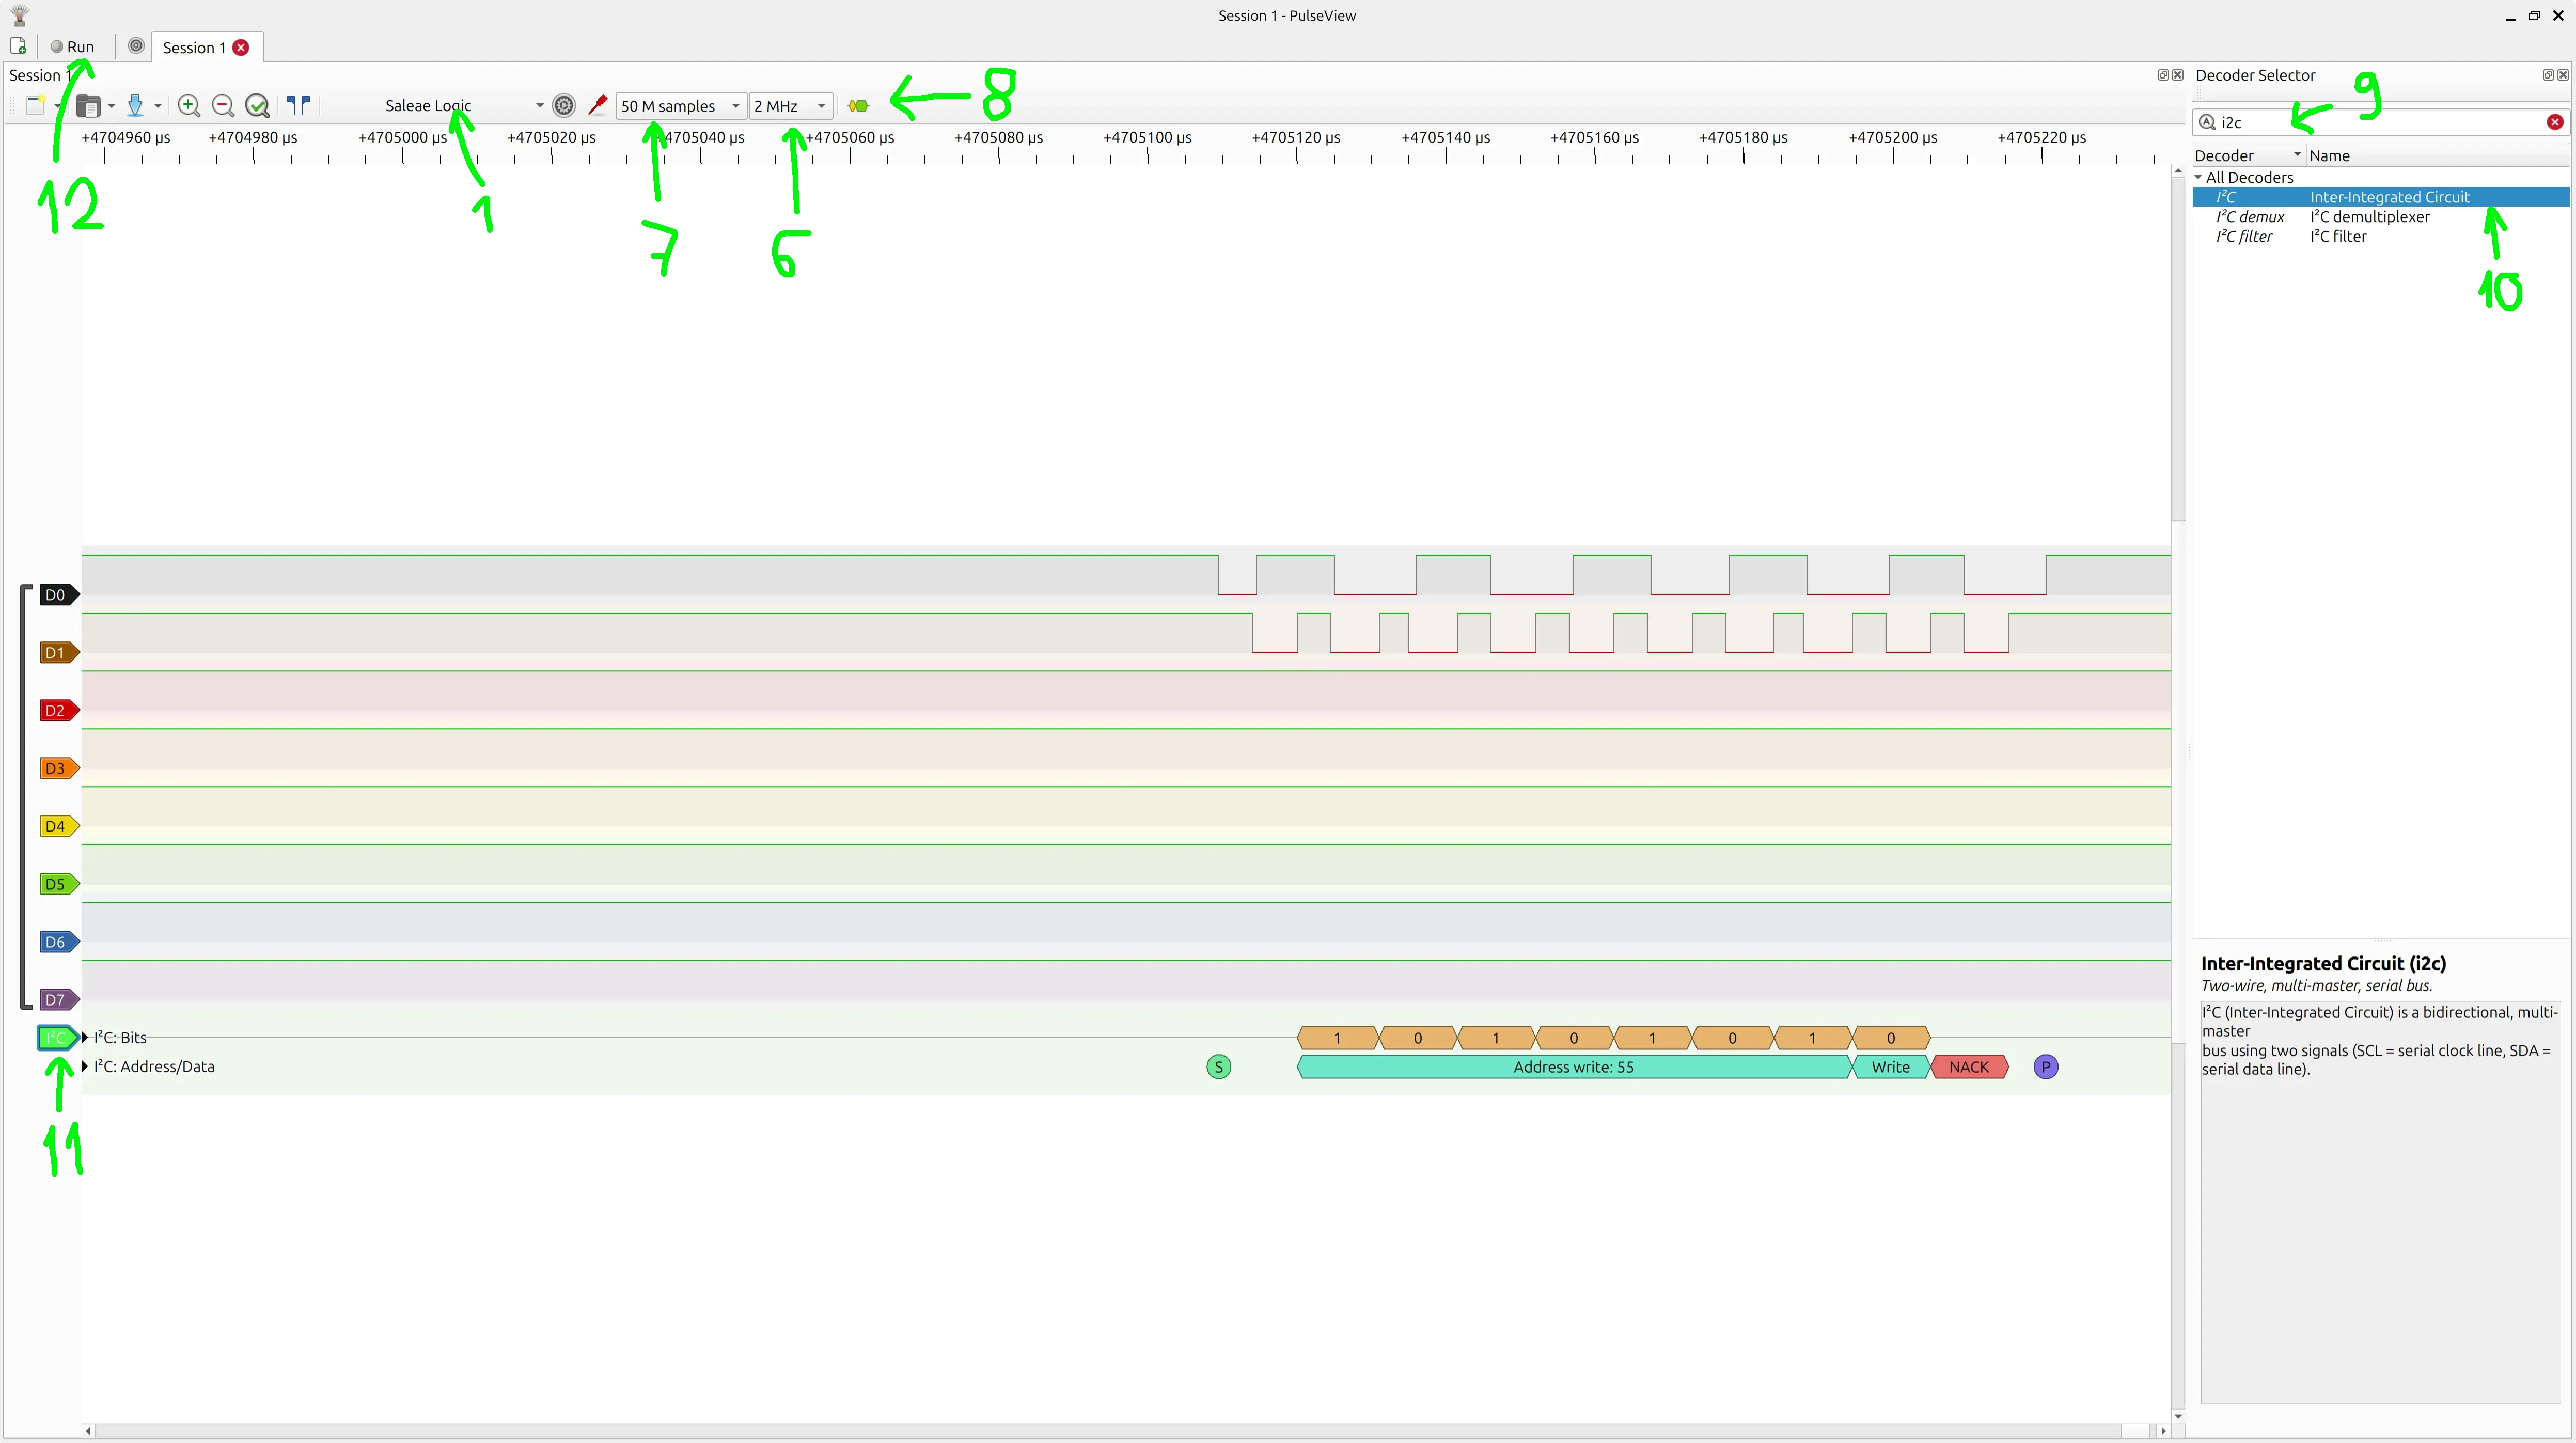Zoom in on the waveform view
Screen dimensions: 2576x1443
[188, 105]
